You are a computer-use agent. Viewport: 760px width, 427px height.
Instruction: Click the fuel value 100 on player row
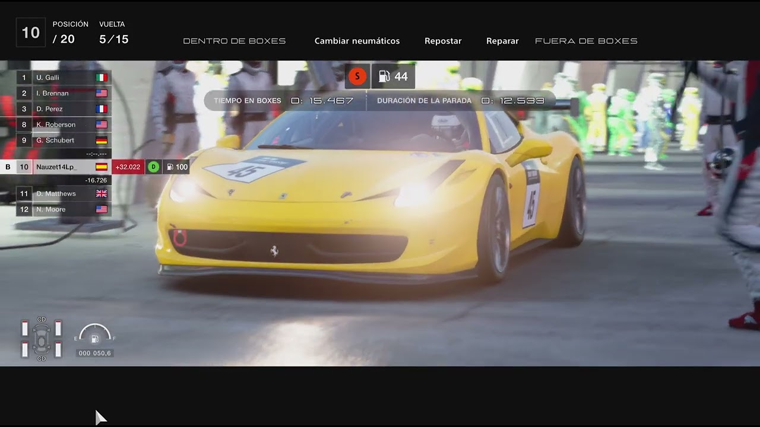pyautogui.click(x=182, y=167)
